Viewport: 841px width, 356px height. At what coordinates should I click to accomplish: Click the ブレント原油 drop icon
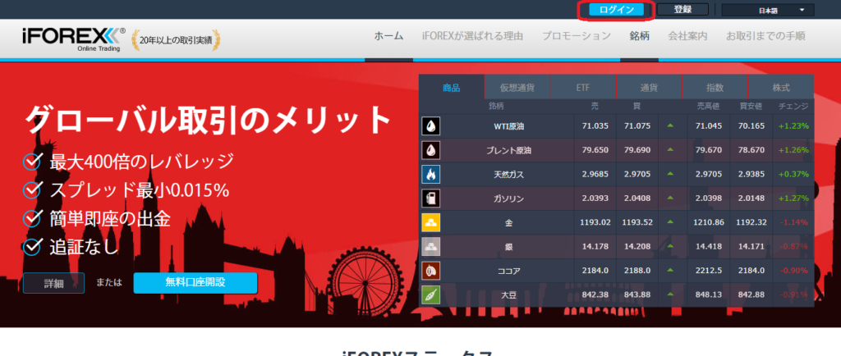click(x=431, y=150)
